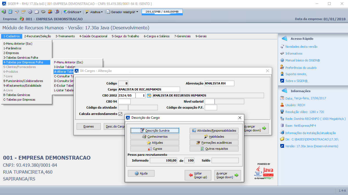Click the monitor icon for Resolução vídeo
Image resolution: width=348 pixels, height=195 pixels.
pos(282,112)
